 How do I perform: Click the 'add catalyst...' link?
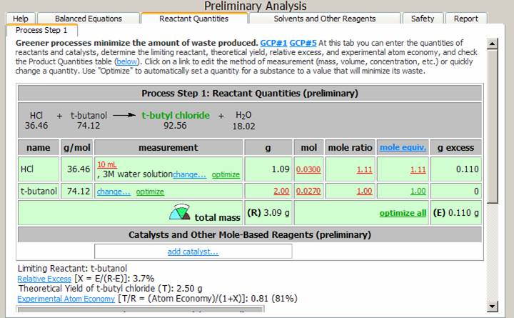(x=193, y=252)
